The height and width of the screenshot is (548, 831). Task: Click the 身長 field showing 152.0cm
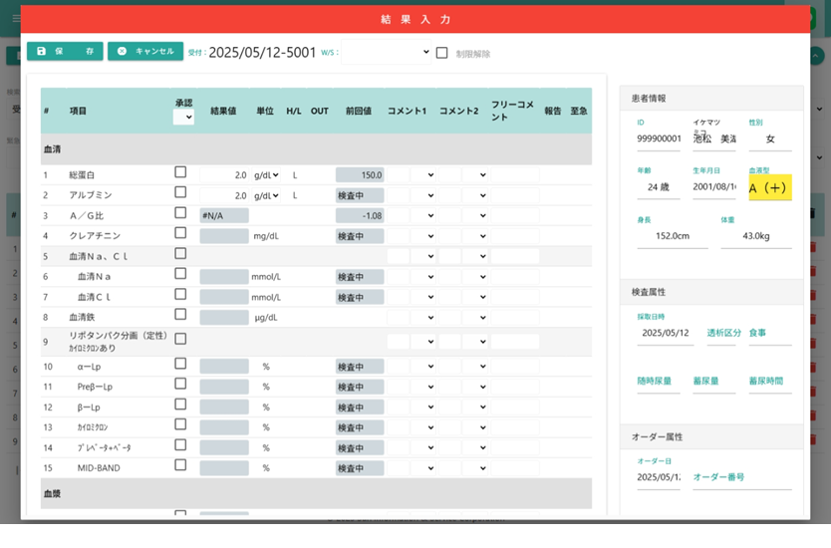click(x=666, y=236)
